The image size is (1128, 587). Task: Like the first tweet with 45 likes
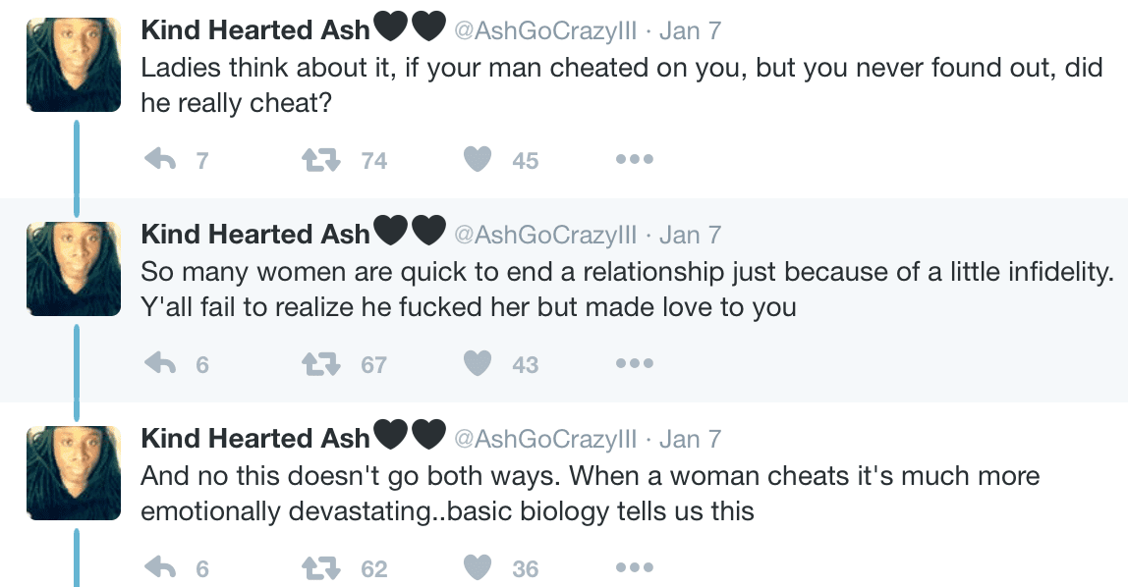pos(478,160)
